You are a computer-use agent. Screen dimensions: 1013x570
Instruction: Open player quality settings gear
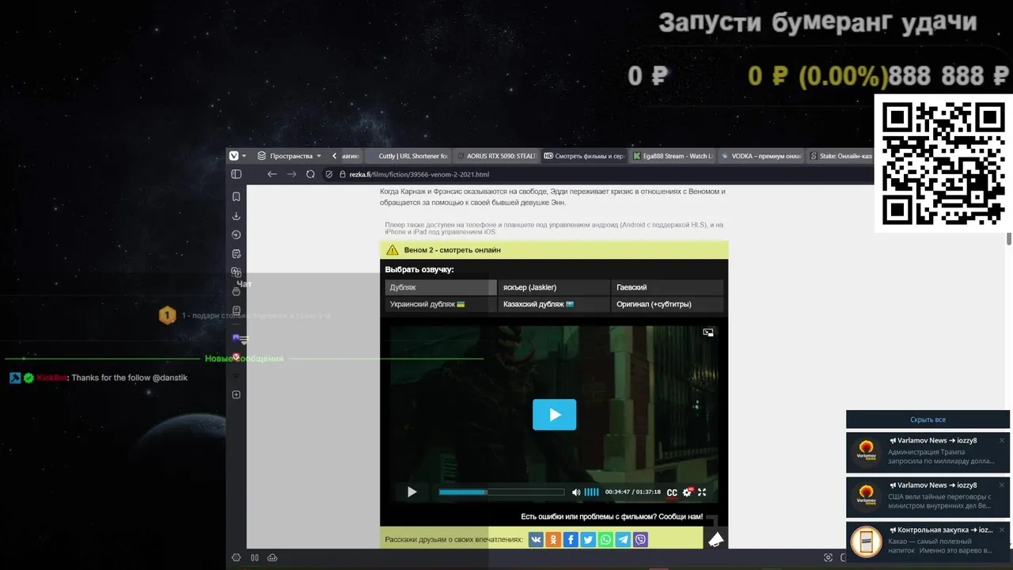[x=687, y=492]
